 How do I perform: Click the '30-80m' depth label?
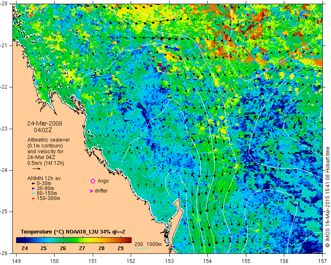pyautogui.click(x=46, y=188)
